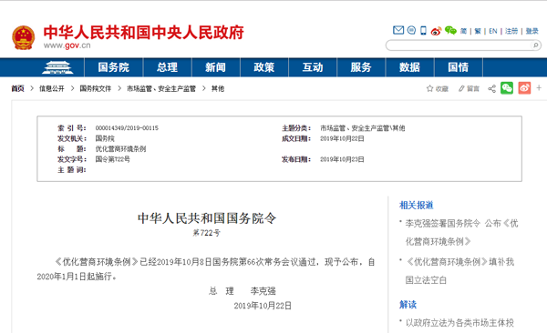Click the subtitle 第722号
Image resolution: width=547 pixels, height=333 pixels.
pyautogui.click(x=207, y=233)
